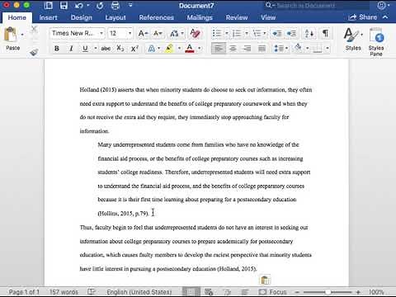Print the document using the printer icon
The width and height of the screenshot is (396, 297).
point(115,6)
